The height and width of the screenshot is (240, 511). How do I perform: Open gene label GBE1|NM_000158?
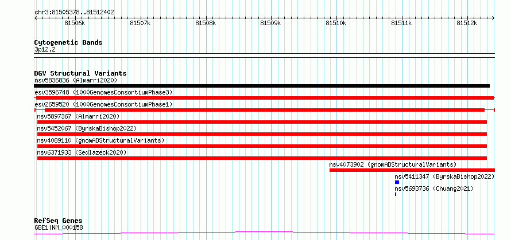59,227
